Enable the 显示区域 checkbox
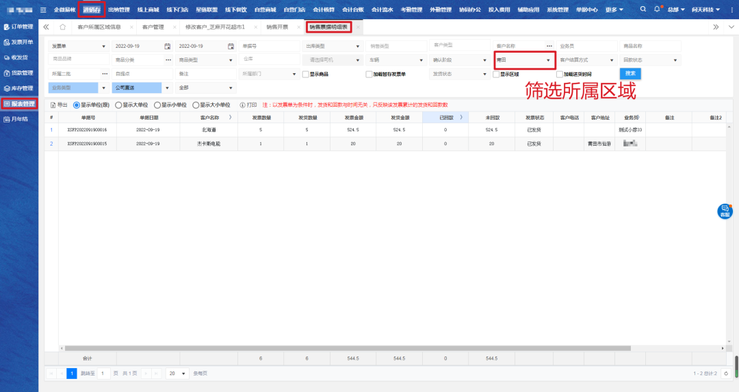The height and width of the screenshot is (392, 739). [x=495, y=74]
